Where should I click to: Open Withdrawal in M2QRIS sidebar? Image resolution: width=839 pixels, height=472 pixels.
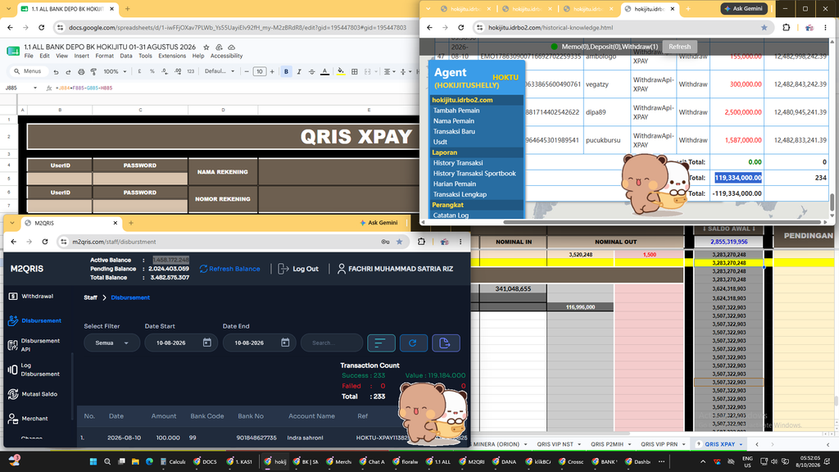click(x=32, y=296)
